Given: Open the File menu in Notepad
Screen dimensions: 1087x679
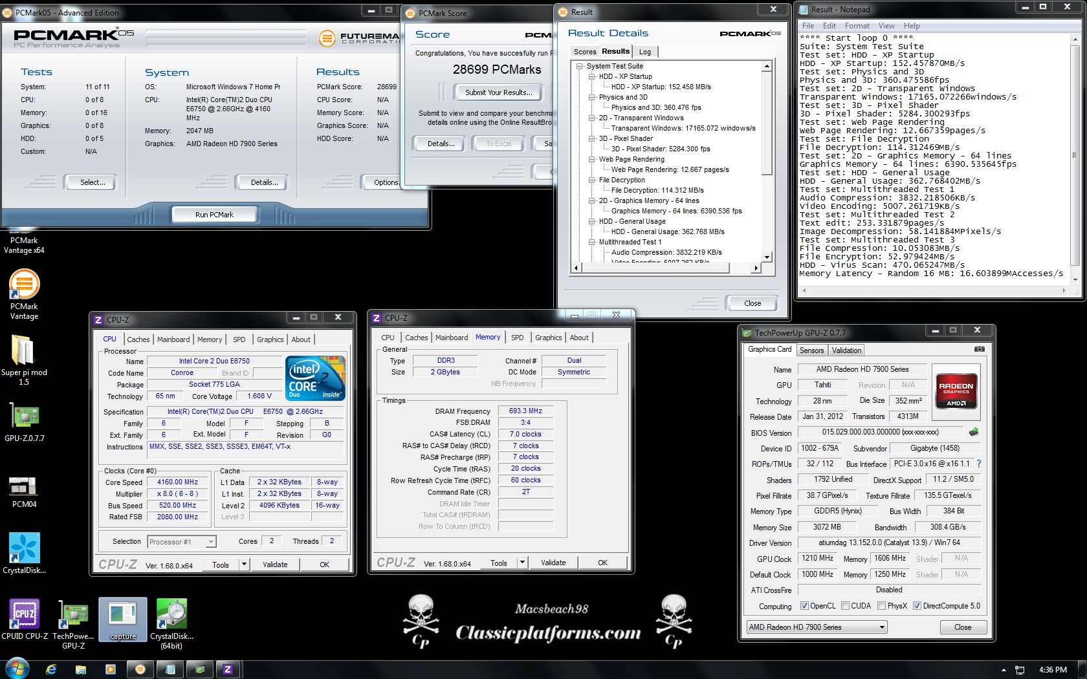Looking at the screenshot, I should click(808, 26).
